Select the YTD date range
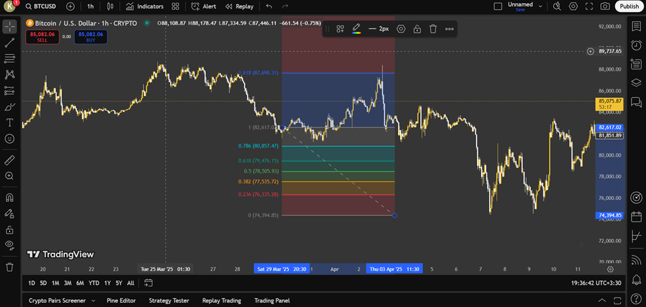The height and width of the screenshot is (307, 646). [x=94, y=283]
